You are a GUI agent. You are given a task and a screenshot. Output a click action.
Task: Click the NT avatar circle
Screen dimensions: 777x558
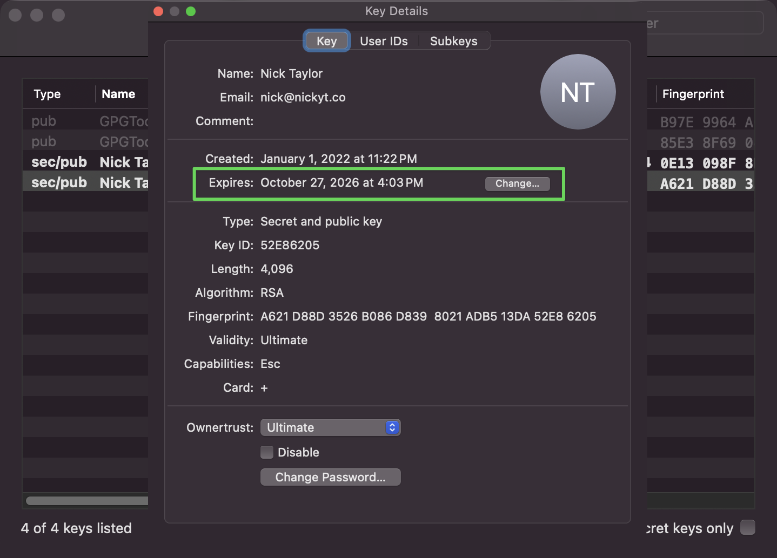point(578,92)
